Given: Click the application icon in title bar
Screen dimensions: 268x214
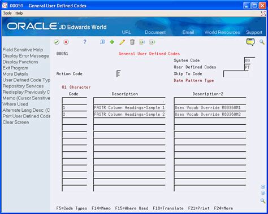Looking at the screenshot, I should coord(5,6).
